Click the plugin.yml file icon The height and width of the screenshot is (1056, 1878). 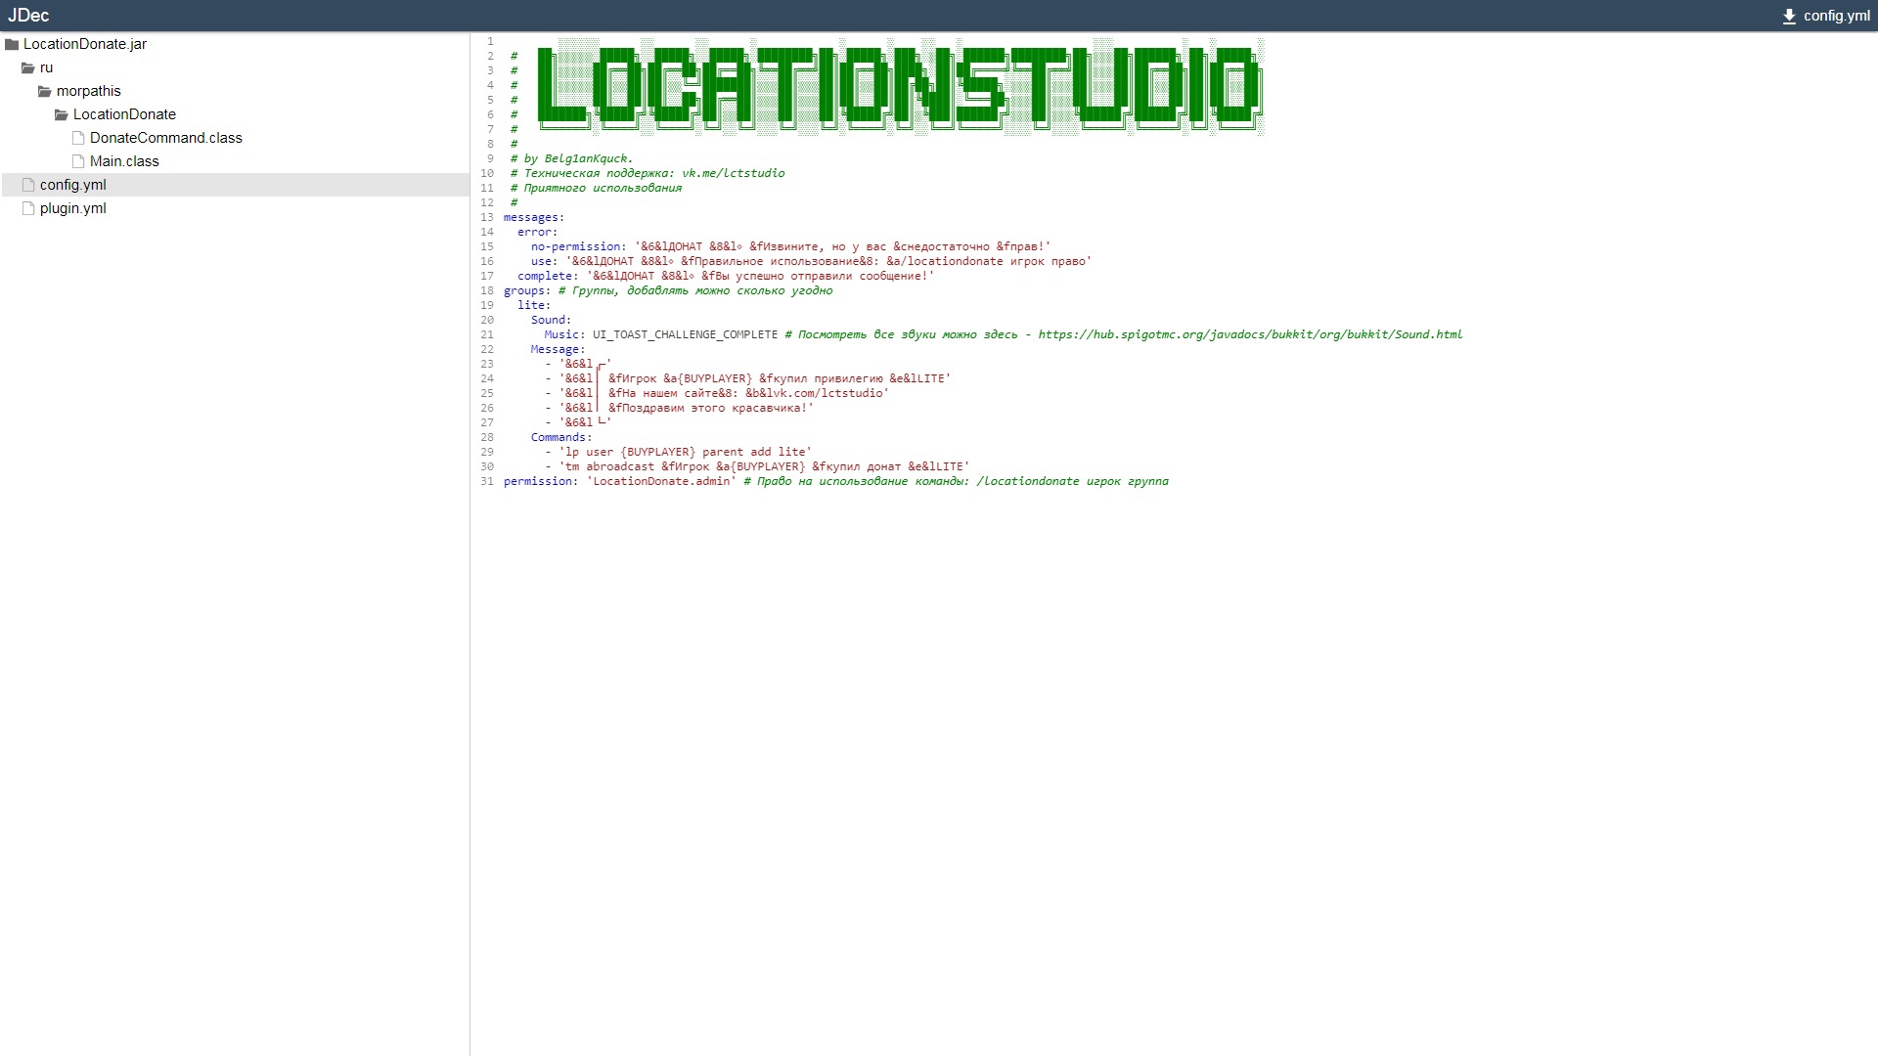point(28,208)
